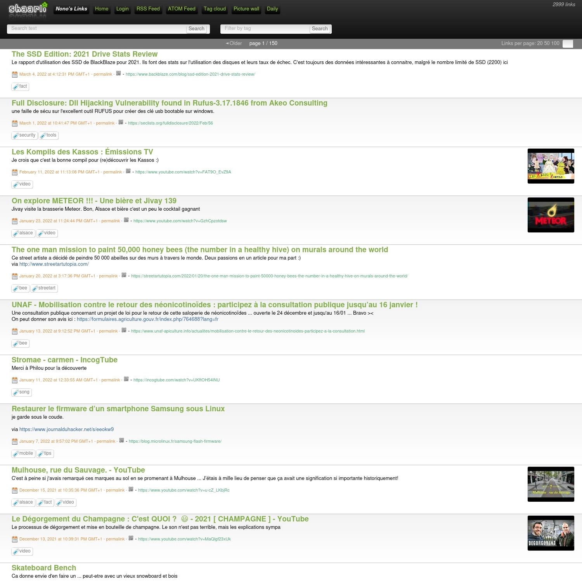Image resolution: width=582 pixels, height=582 pixels.
Task: Open QR code for Rufus vulnerability link
Action: [x=121, y=122]
